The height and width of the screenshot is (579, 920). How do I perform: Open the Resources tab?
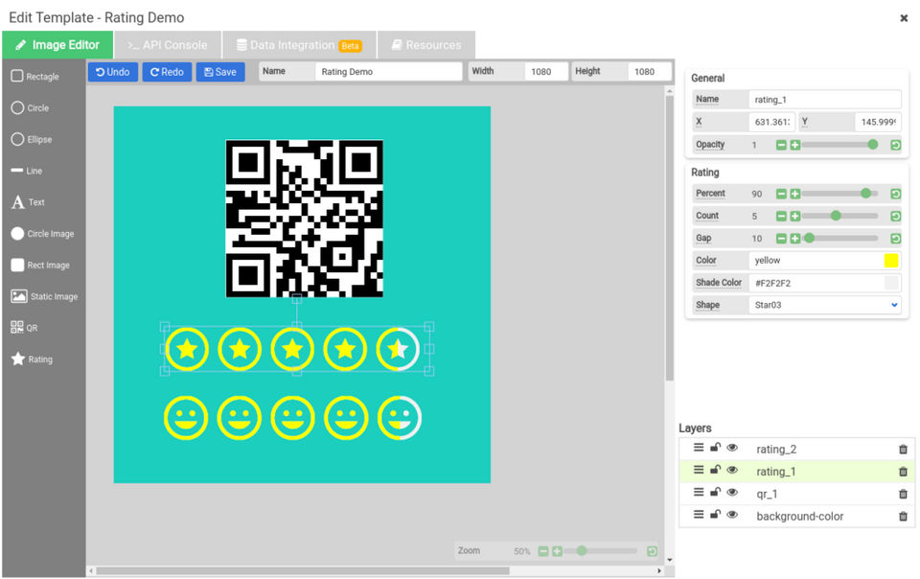[426, 45]
